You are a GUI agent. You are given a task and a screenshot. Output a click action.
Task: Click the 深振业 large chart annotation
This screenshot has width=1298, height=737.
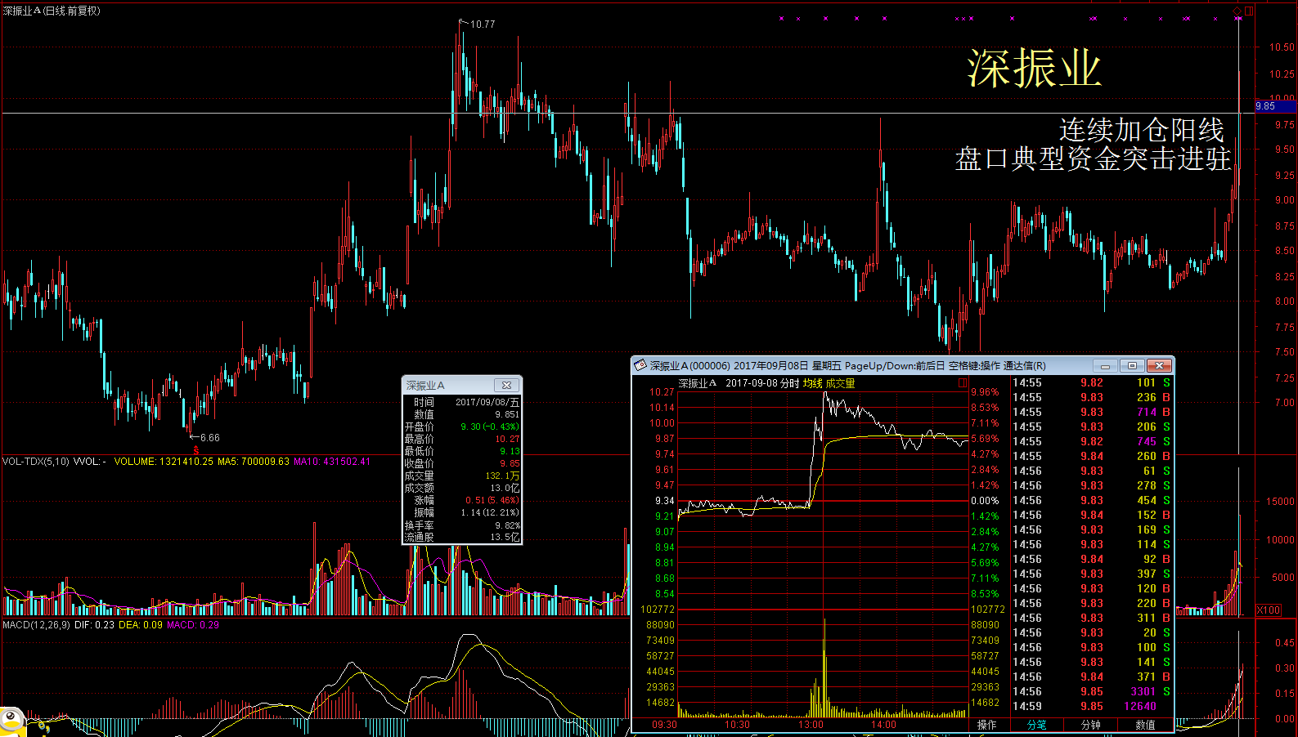point(1035,68)
